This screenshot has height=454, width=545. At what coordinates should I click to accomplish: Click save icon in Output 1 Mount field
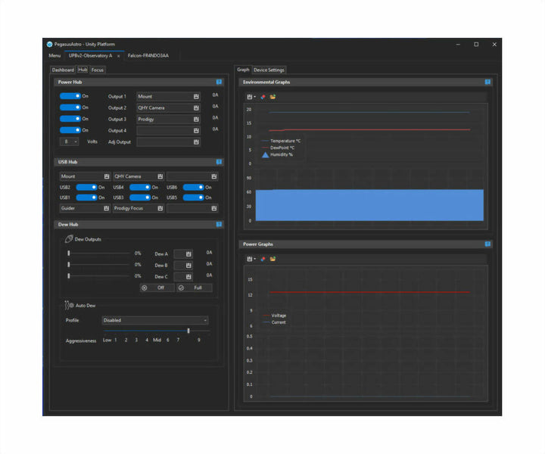pyautogui.click(x=196, y=97)
